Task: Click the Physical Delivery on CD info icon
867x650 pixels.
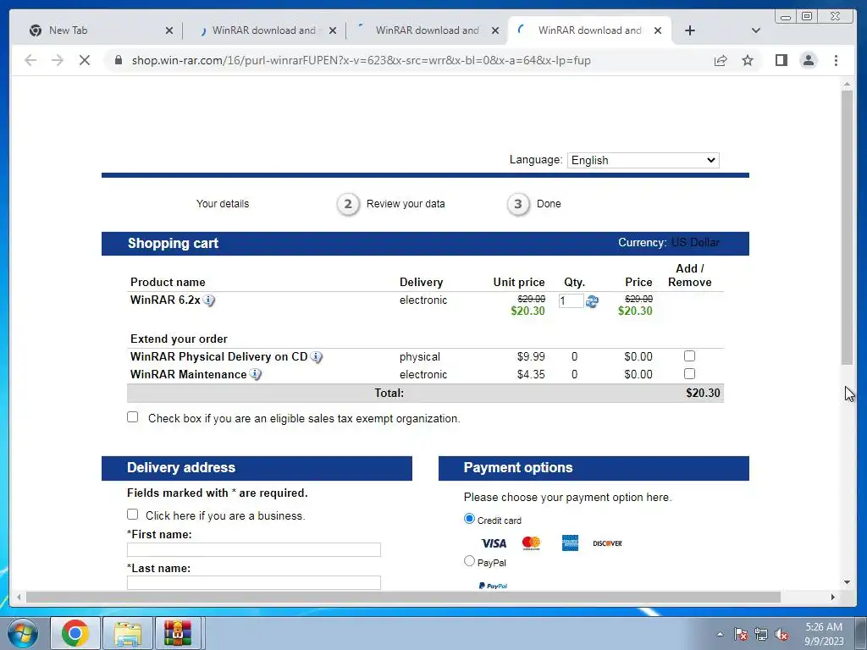Action: [x=317, y=356]
